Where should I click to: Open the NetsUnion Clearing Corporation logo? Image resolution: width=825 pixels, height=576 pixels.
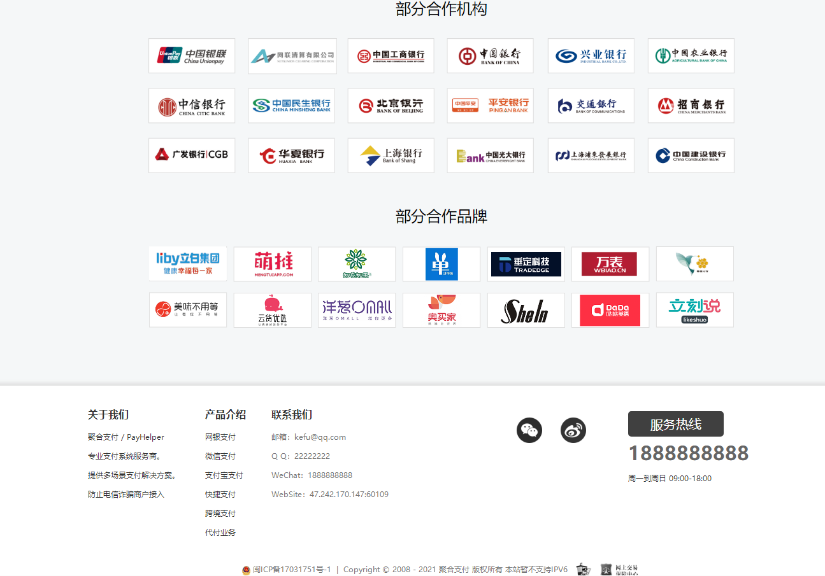pos(292,56)
